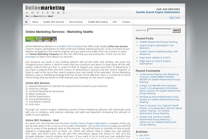Open Seattle Search Engine Optimization body link
This screenshot has width=208, height=139.
coord(89,123)
